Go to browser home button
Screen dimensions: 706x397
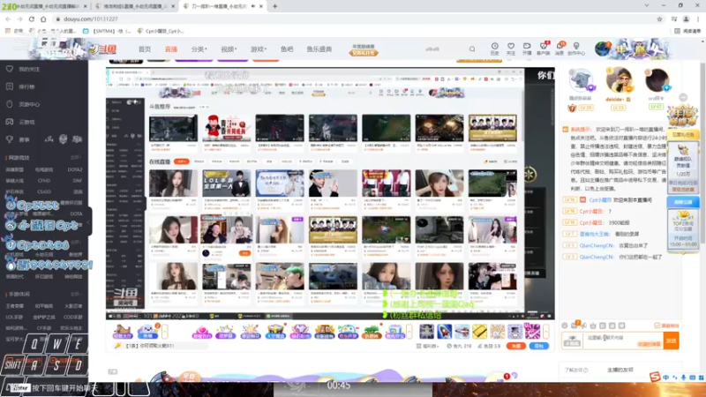43,19
